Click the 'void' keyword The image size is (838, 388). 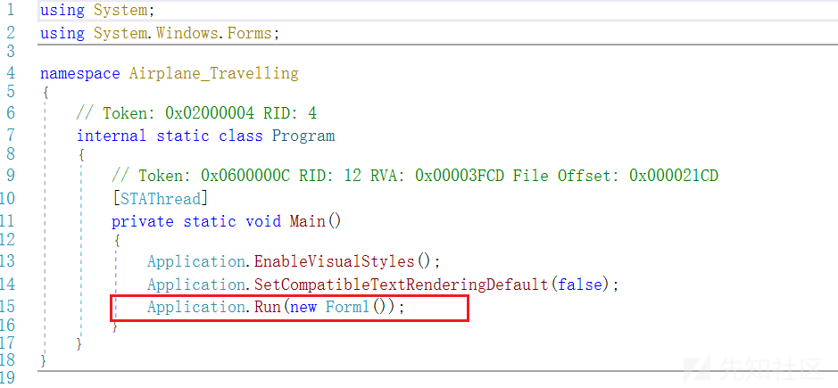(x=263, y=221)
